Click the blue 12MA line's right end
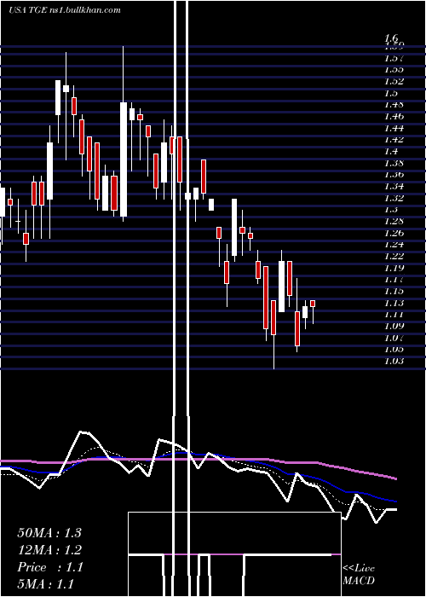The height and width of the screenshot is (597, 426). pos(395,501)
